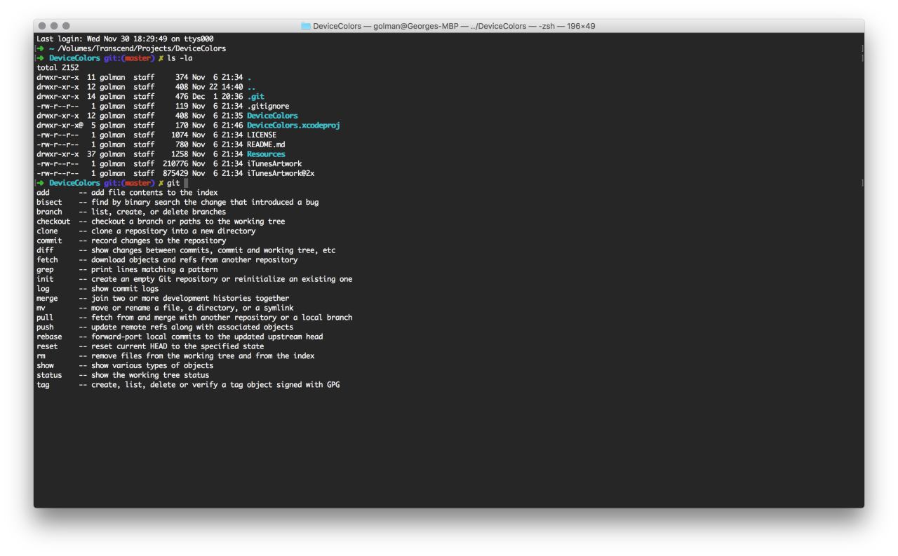Click 'reset current HEAD to the specified state'

click(x=177, y=346)
